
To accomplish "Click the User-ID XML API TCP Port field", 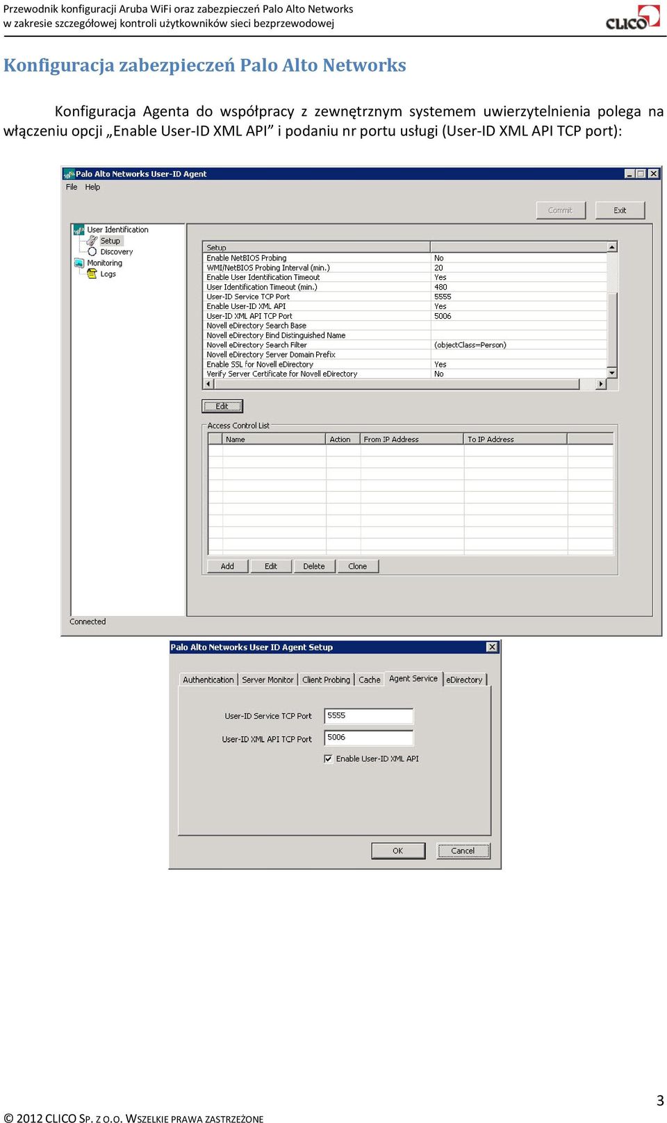I will click(x=369, y=738).
